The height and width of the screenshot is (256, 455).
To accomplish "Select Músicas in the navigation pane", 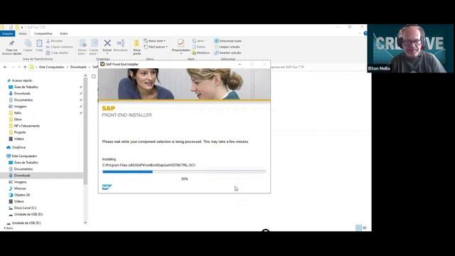I will (x=20, y=188).
